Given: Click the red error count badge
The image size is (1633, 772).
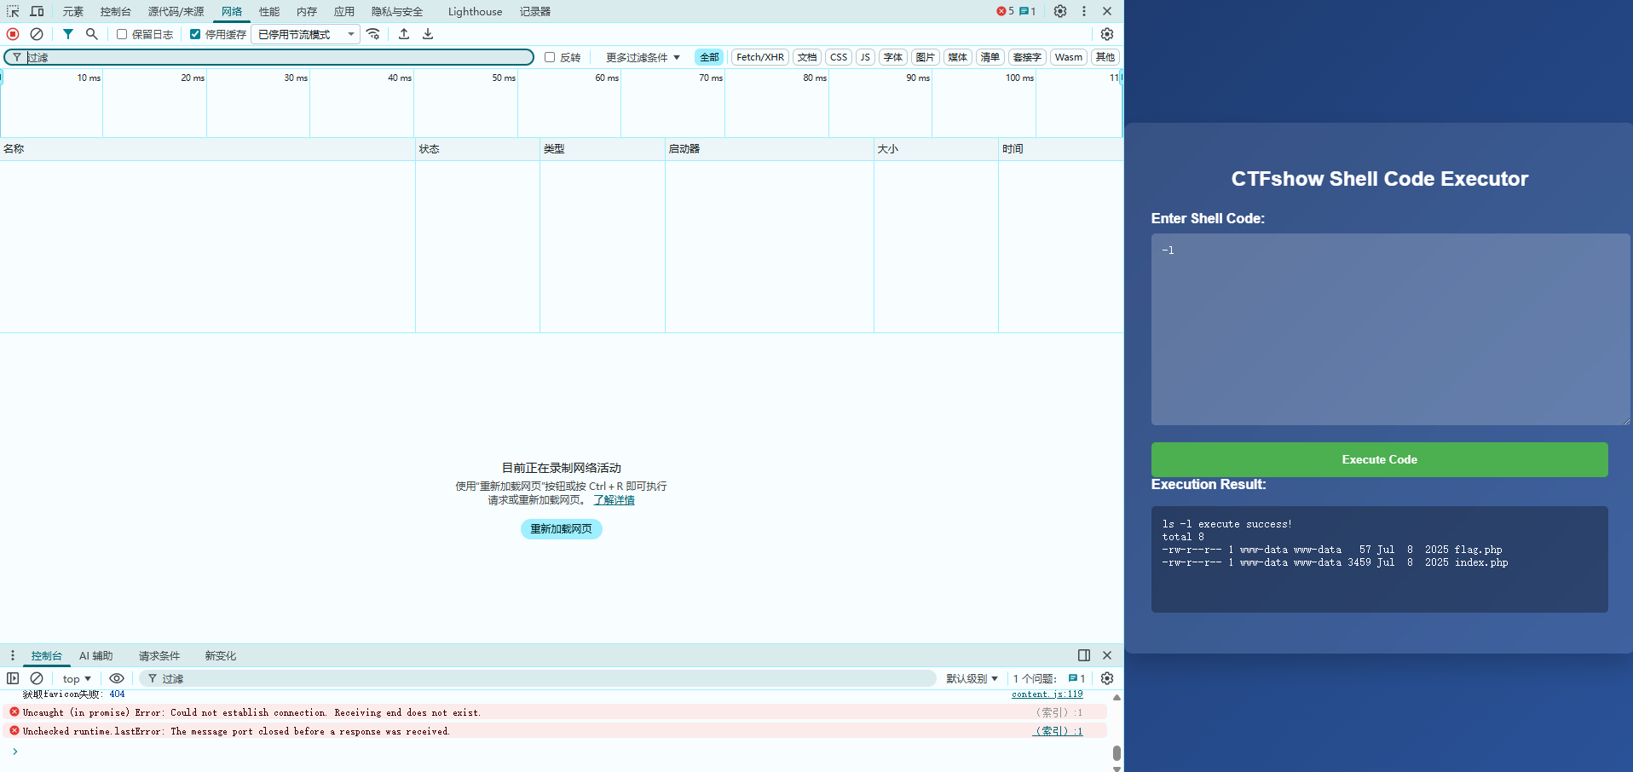Looking at the screenshot, I should click(1005, 11).
